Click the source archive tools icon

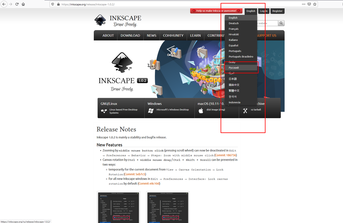tap(245, 111)
